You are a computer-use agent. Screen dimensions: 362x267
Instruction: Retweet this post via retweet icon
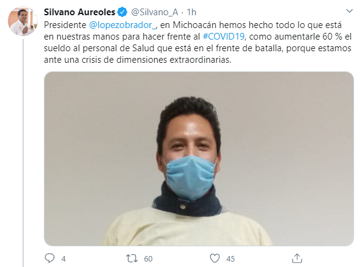click(x=132, y=258)
